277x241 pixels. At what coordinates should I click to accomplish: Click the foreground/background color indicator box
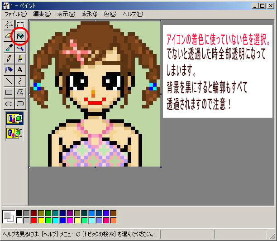[9, 217]
